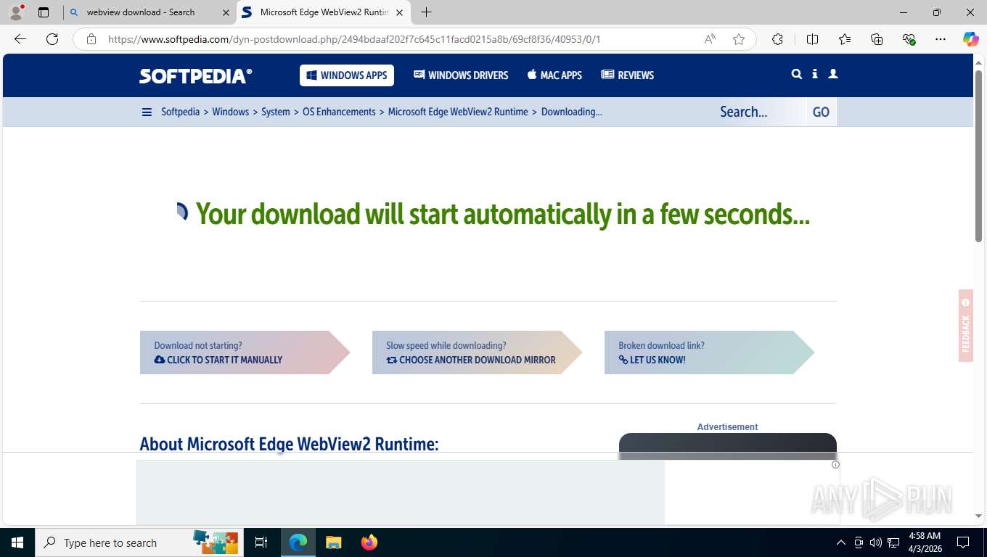The height and width of the screenshot is (557, 987).
Task: Open Softpedia search magnifier icon
Action: [797, 74]
